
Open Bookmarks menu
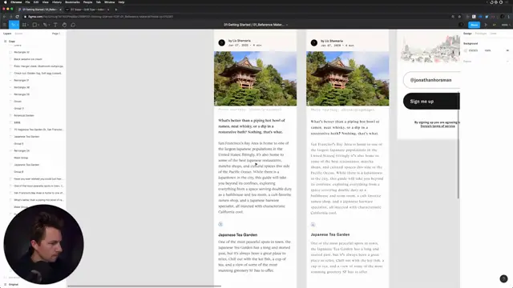tap(72, 2)
